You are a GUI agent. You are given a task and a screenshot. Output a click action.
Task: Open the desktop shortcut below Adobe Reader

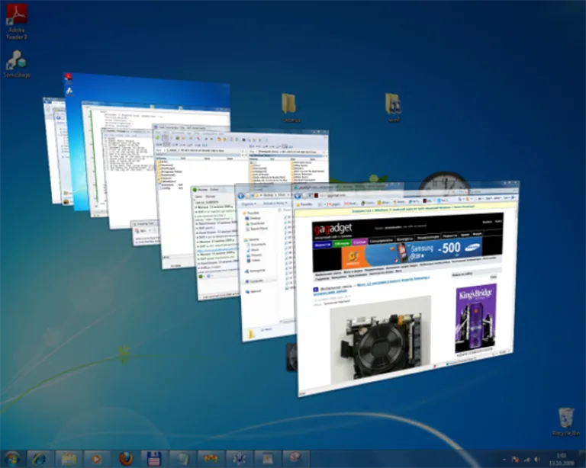pos(17,64)
